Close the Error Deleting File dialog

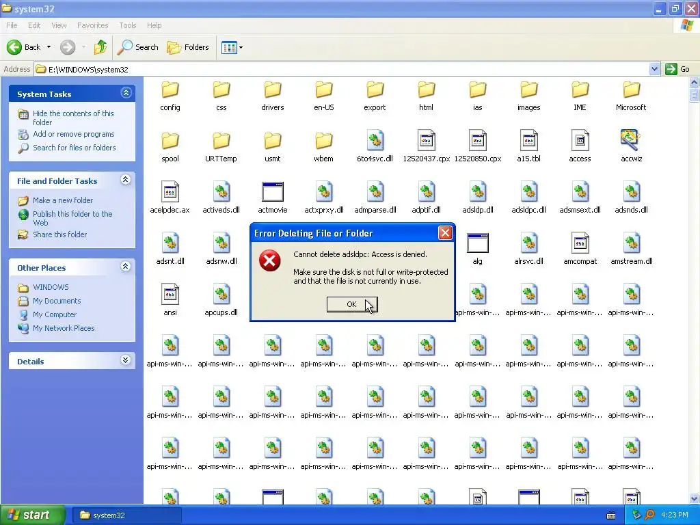(445, 232)
